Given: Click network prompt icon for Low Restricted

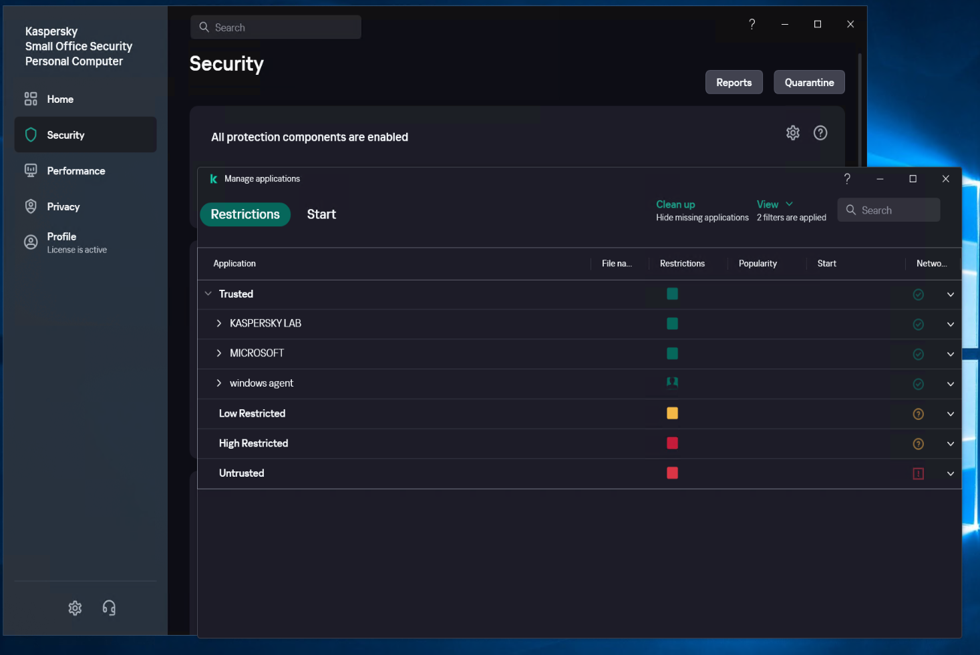Looking at the screenshot, I should click(x=919, y=414).
